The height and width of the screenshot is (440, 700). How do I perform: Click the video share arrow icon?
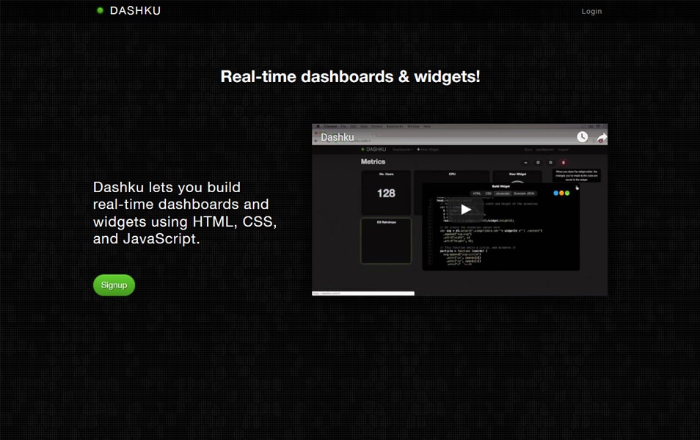pos(602,137)
